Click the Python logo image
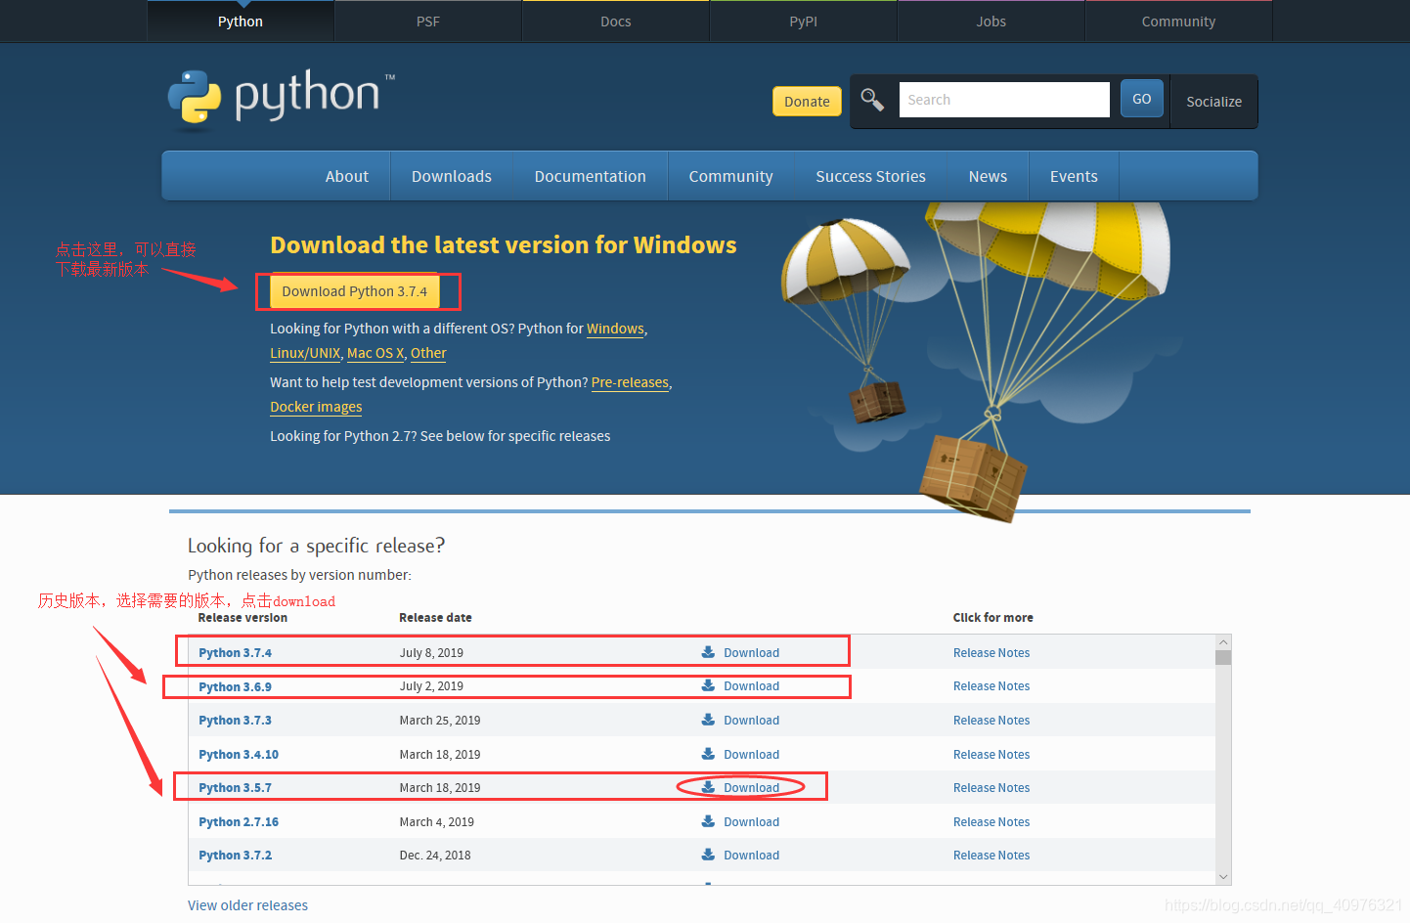1410x923 pixels. [282, 99]
